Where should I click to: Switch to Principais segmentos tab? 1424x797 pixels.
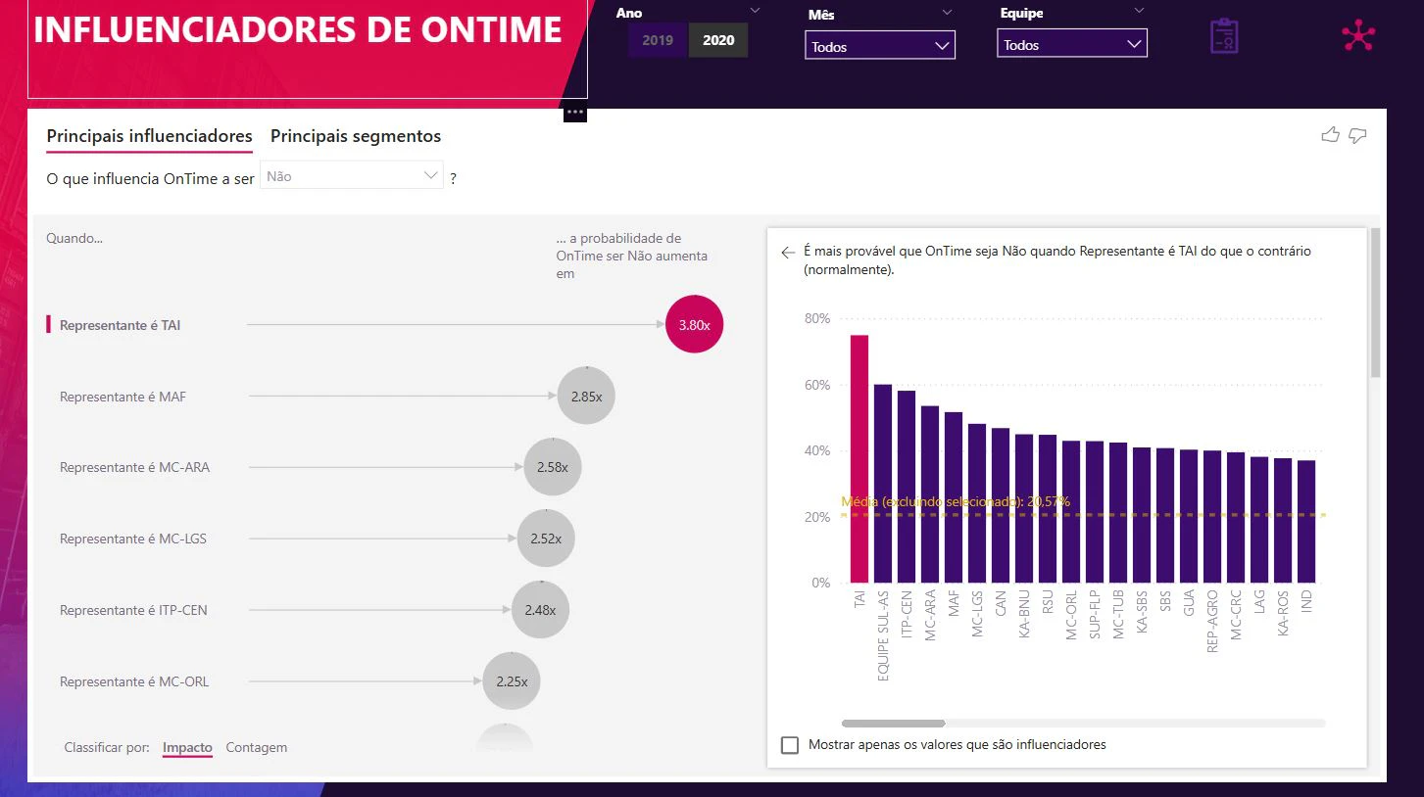coord(356,137)
